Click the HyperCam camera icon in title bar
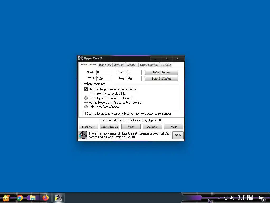Screen dimensions: 270x203 (80, 58)
